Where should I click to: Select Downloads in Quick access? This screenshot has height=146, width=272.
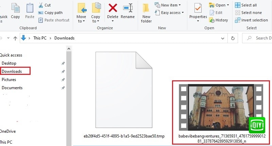(12, 71)
